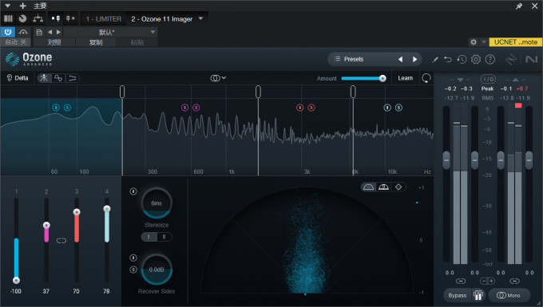Select the middle crossover handle near 2k
The height and width of the screenshot is (307, 543).
(258, 92)
